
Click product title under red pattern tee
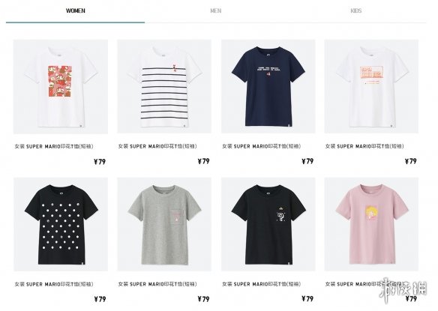(54, 146)
